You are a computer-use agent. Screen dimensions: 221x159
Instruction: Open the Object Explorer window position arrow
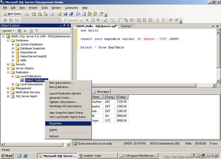[x=61, y=25]
